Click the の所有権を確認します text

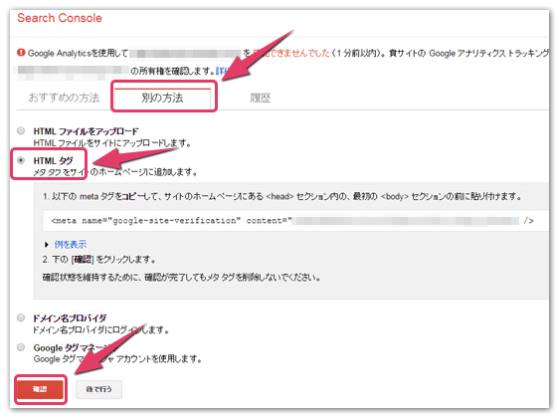pyautogui.click(x=172, y=71)
